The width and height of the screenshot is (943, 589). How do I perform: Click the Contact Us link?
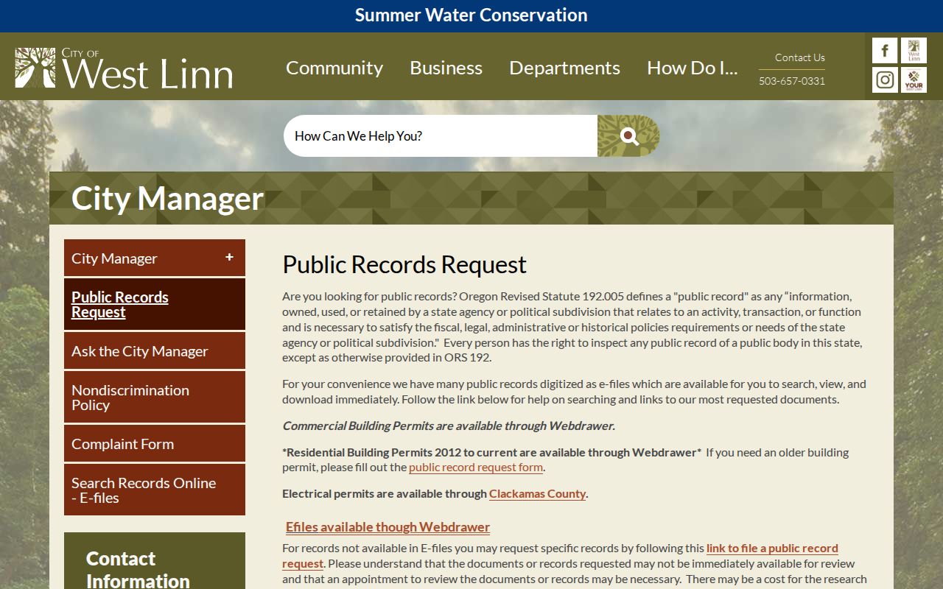pyautogui.click(x=799, y=57)
